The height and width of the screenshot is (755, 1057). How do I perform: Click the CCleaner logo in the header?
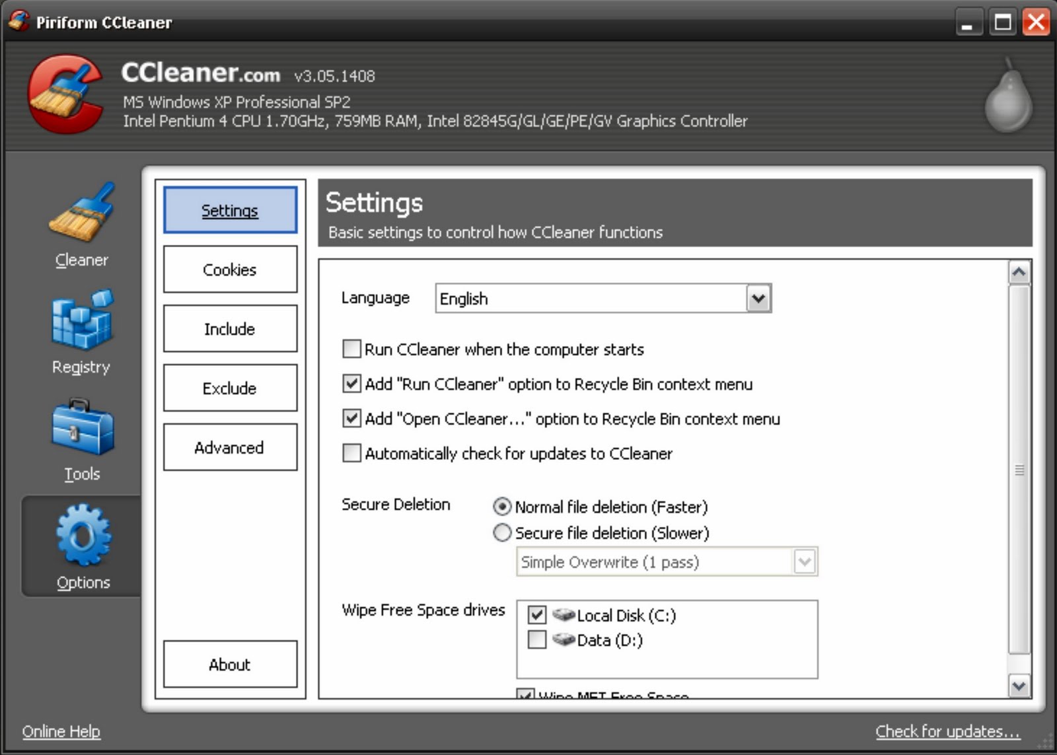click(x=65, y=94)
